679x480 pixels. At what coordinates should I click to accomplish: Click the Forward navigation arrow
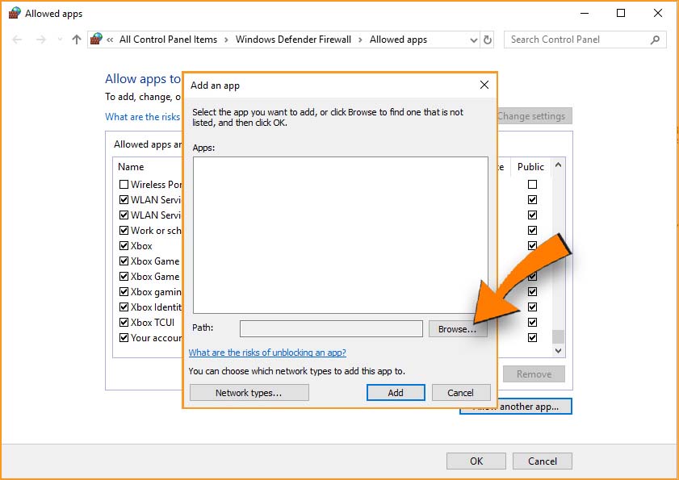tap(41, 40)
